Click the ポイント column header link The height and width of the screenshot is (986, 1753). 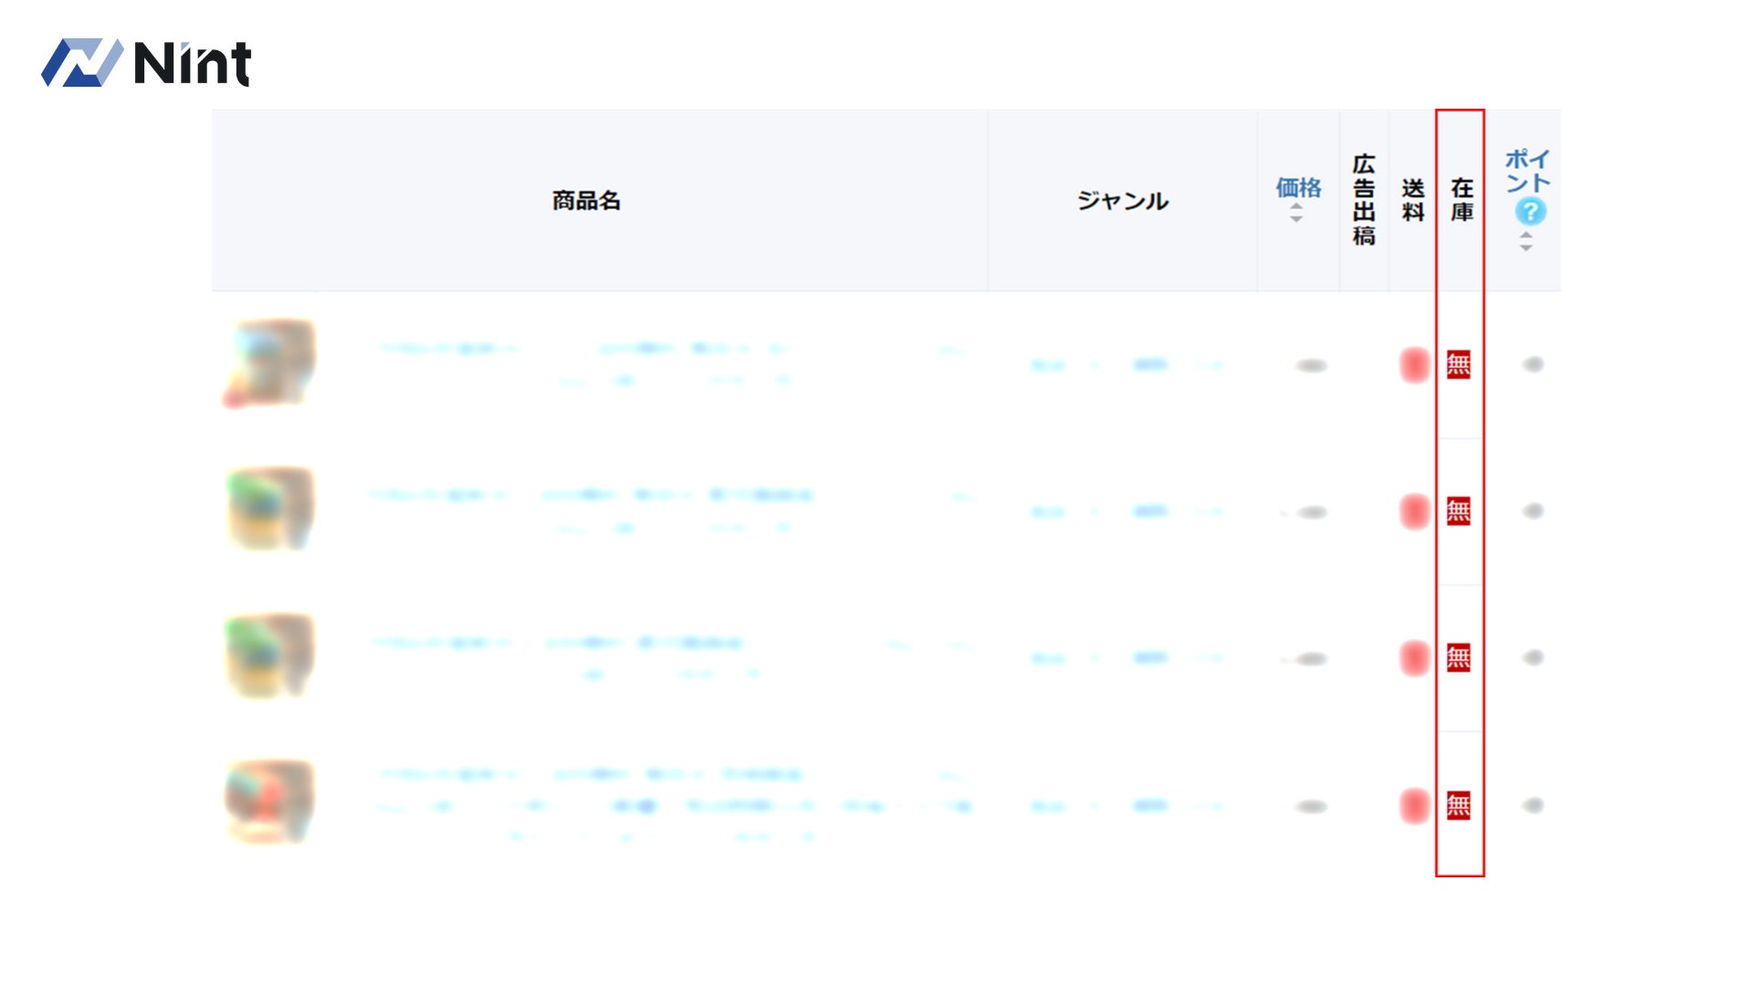click(x=1527, y=171)
